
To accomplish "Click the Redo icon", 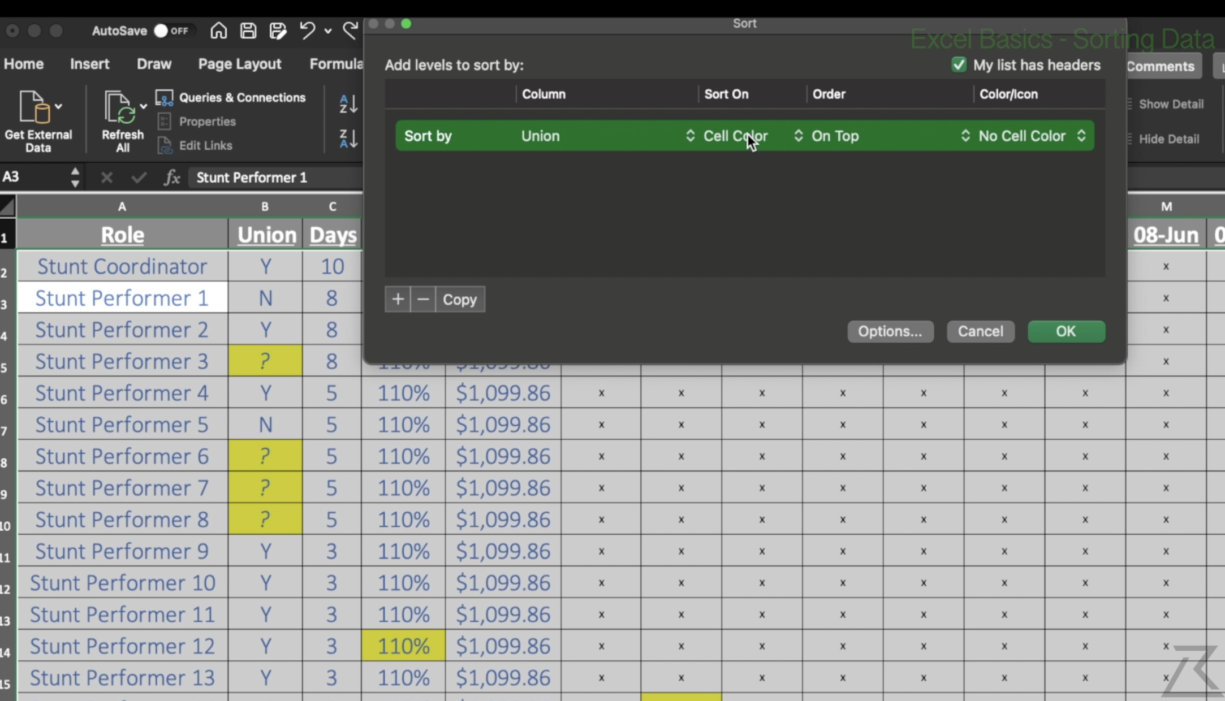I will click(x=351, y=31).
